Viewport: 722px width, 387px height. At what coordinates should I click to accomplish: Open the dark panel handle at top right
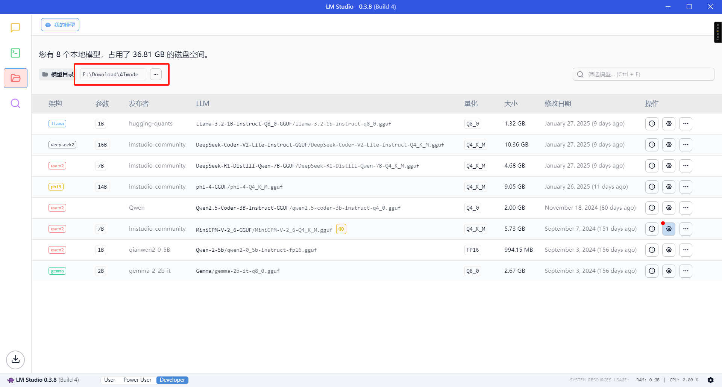click(718, 32)
